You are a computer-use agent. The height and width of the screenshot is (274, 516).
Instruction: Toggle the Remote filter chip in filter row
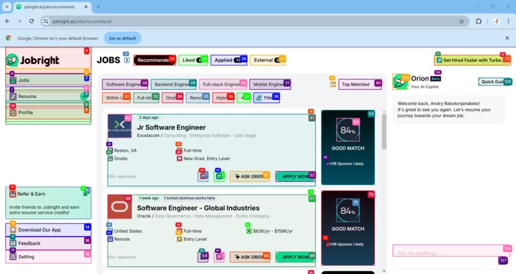click(197, 98)
